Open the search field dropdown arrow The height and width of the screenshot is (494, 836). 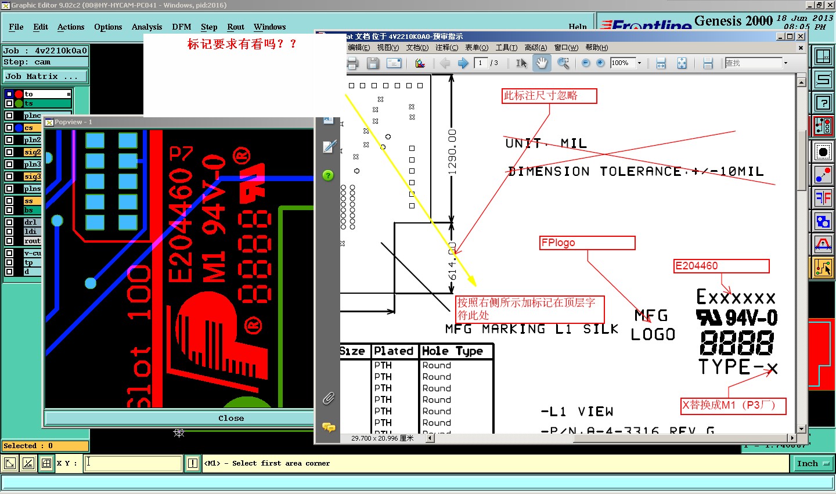[786, 63]
